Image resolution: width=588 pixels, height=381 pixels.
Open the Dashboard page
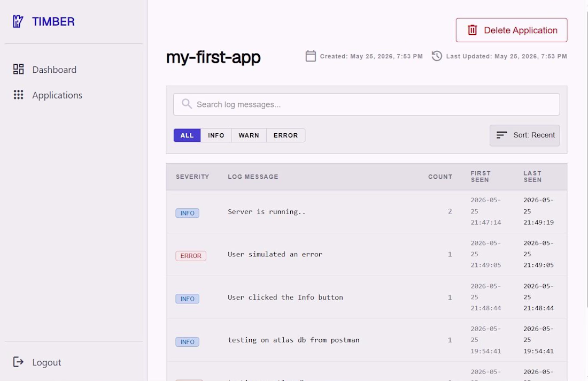[54, 70]
